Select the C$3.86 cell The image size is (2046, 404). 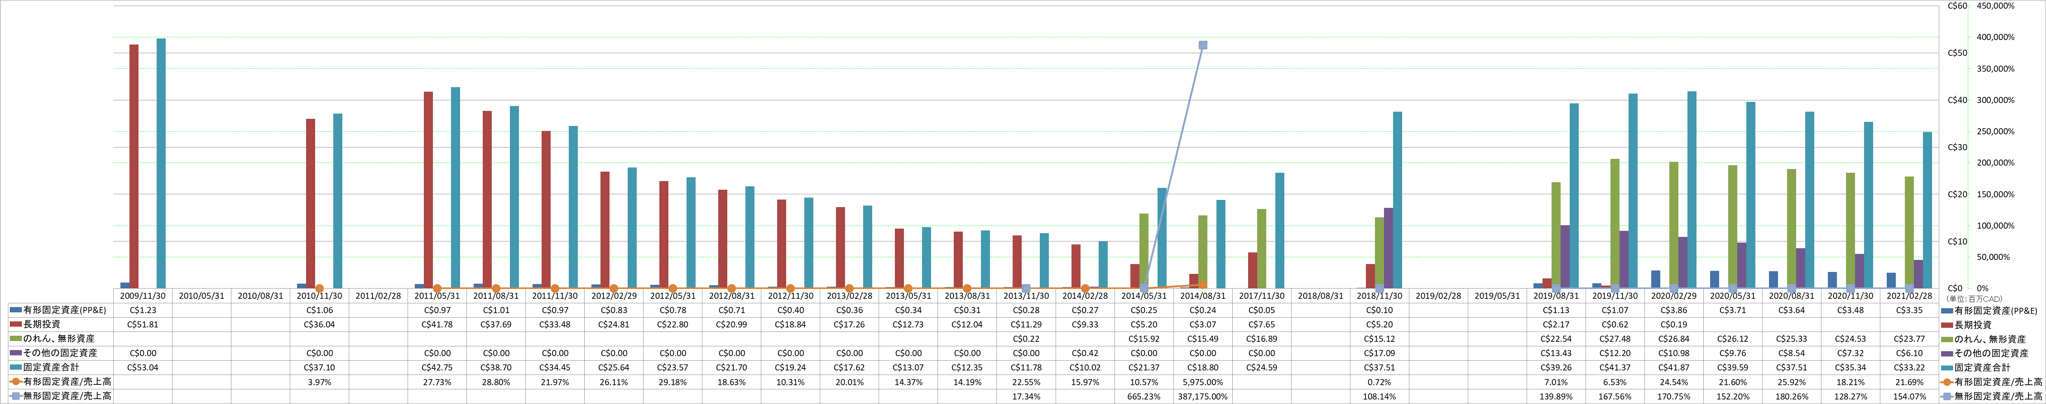tap(1673, 310)
